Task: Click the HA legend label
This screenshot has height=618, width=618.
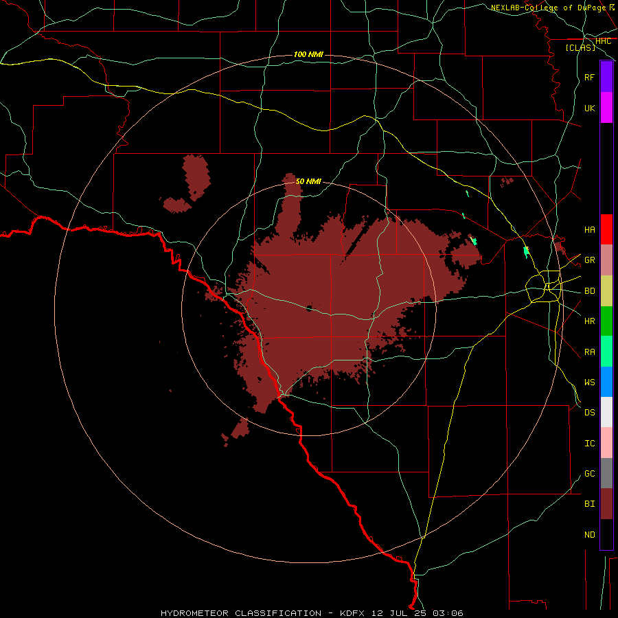Action: 589,229
